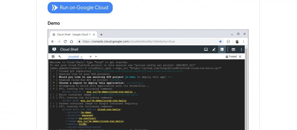Click the laptop web preview icon
The image size is (297, 130).
(x=206, y=50)
